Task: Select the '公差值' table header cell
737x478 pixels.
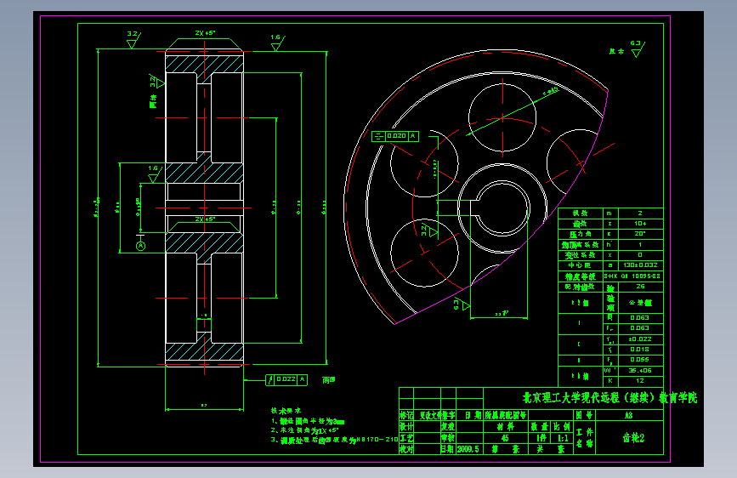Action: 640,303
